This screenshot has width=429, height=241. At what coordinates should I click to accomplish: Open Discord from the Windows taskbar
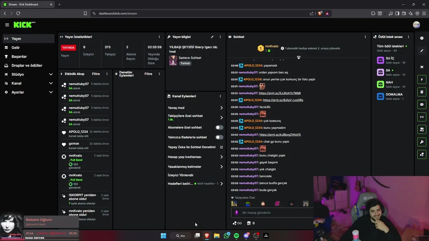pos(246,236)
